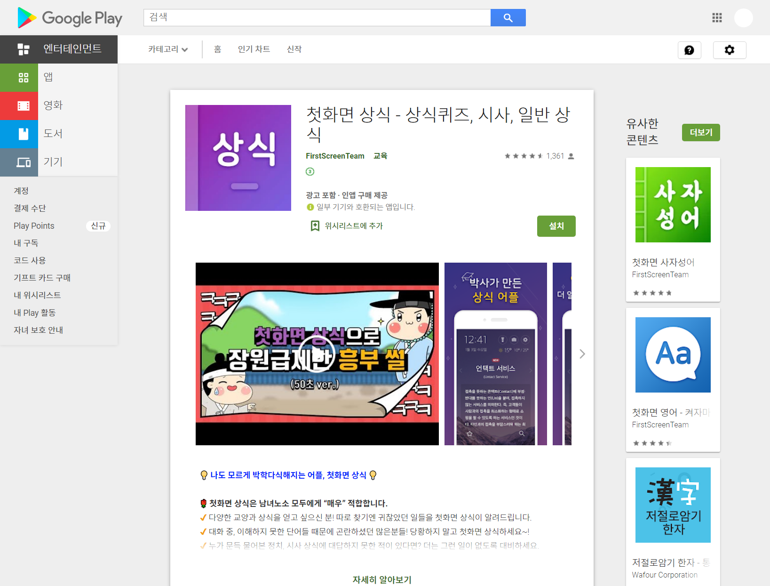Screen dimensions: 770x586
Task: Open settings with the gear icon
Action: coord(730,50)
